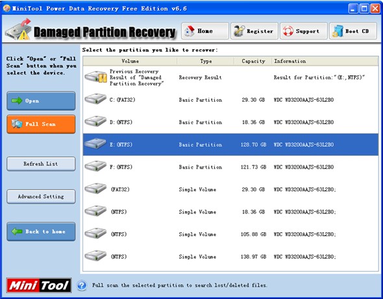Open the Register toolbar button
The height and width of the screenshot is (299, 383).
[254, 31]
